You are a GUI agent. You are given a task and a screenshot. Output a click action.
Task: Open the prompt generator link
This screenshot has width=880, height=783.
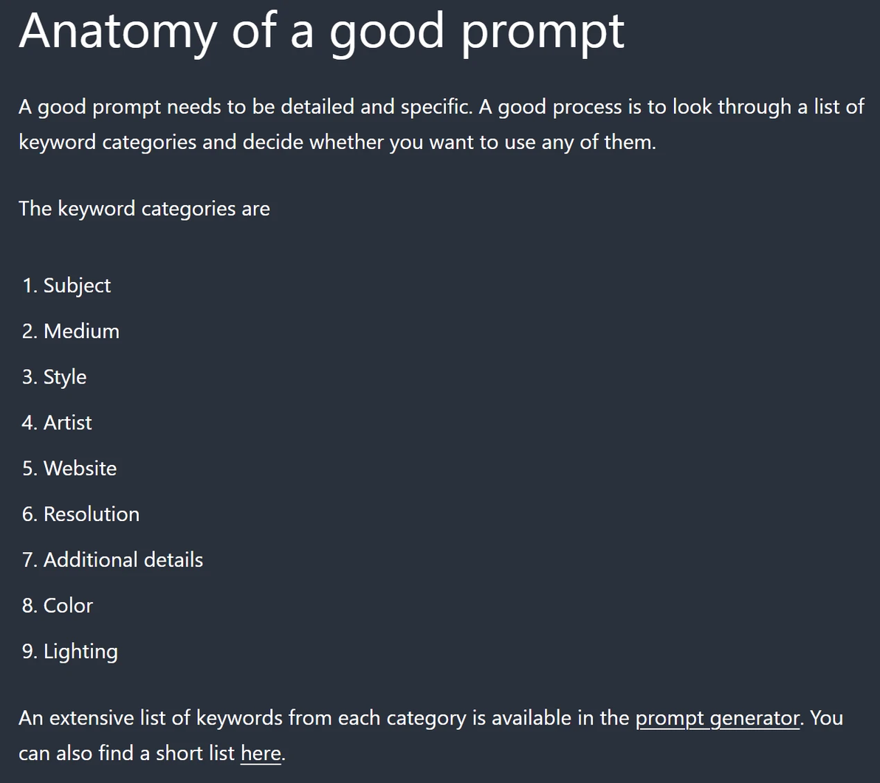click(717, 718)
